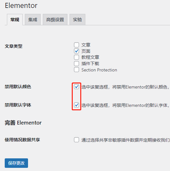Image resolution: width=170 pixels, height=171 pixels.
Task: Switch to the 集成 tab
Action: click(x=33, y=20)
